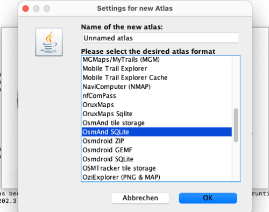Screen dimensions: 269x212
Task: Choose Osmdroid ZIP format
Action: tap(157, 141)
